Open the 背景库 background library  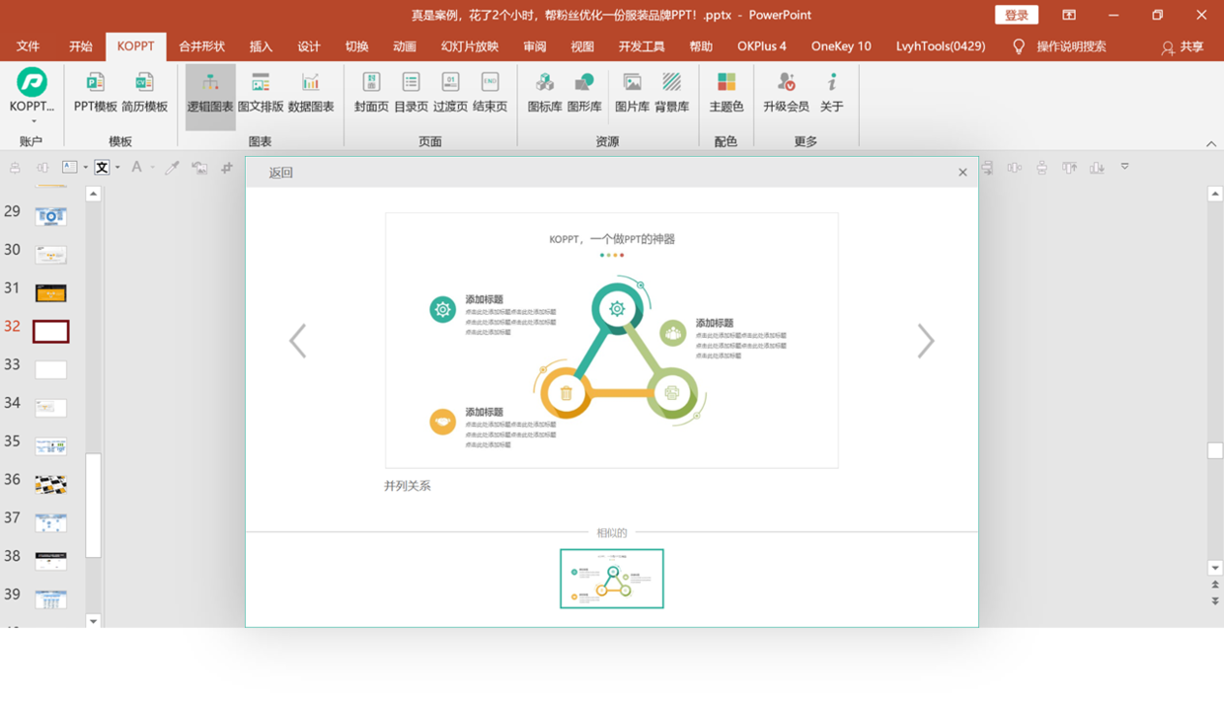click(x=671, y=93)
